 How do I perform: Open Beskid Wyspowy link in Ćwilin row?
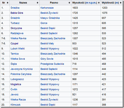50,89
